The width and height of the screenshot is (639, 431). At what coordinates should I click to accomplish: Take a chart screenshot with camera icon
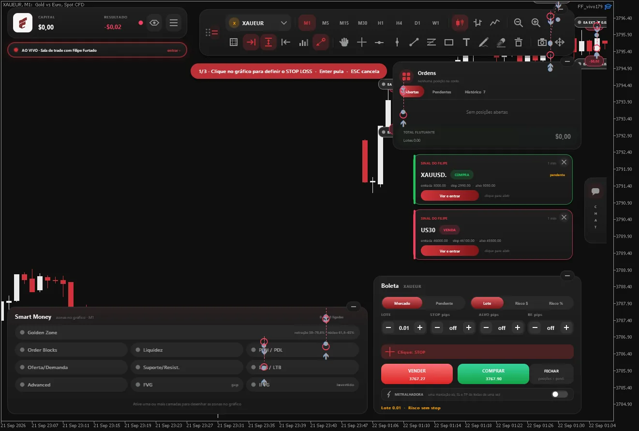[x=542, y=42]
